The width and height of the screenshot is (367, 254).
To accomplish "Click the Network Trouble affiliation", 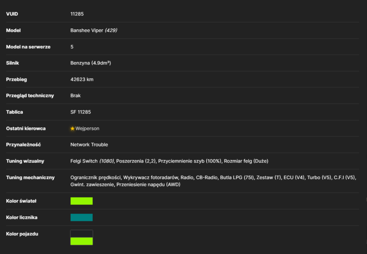I will click(89, 145).
